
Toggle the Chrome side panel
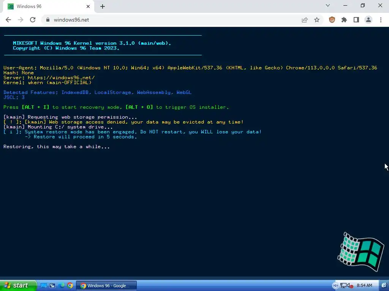point(356,20)
